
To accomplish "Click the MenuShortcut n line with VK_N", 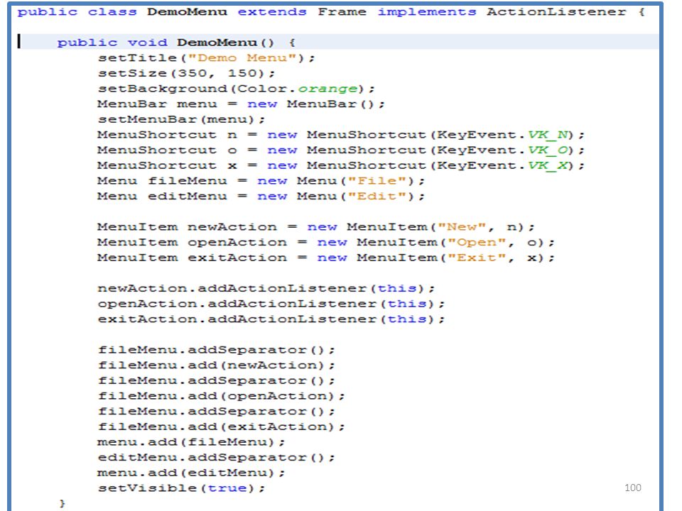I will 341,135.
